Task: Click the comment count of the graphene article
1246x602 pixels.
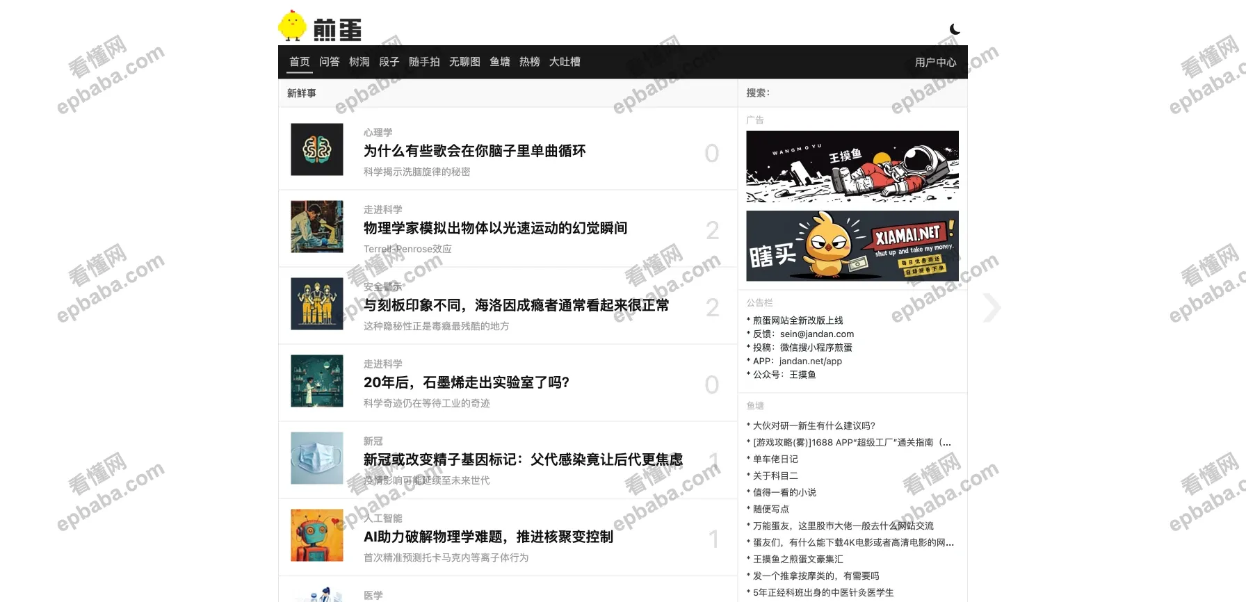Action: point(712,384)
